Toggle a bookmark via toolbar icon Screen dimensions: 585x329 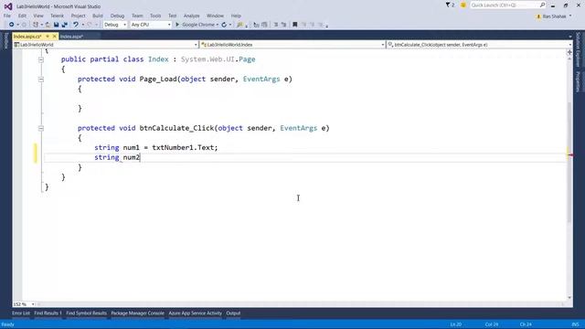(294, 25)
